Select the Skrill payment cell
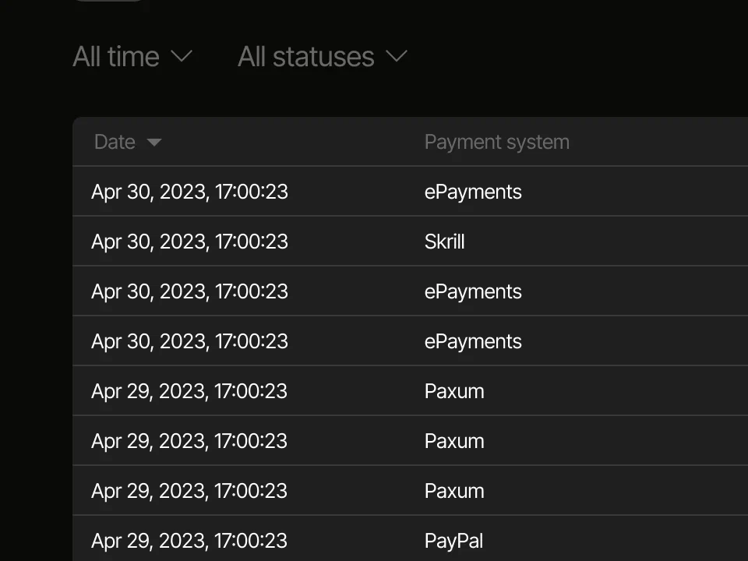Screen dimensions: 748x561 point(444,242)
